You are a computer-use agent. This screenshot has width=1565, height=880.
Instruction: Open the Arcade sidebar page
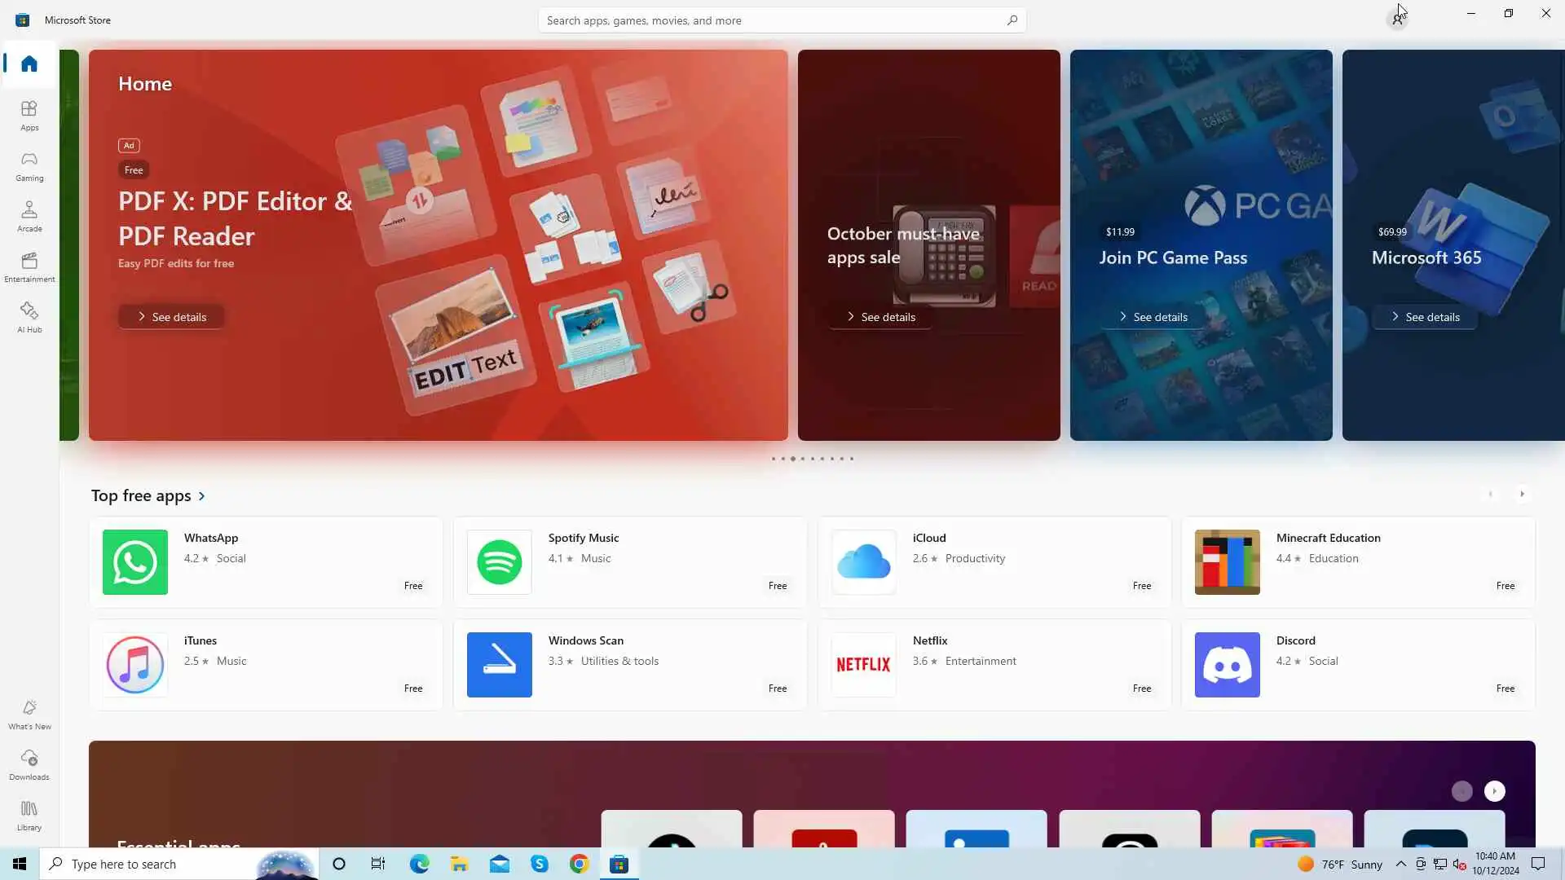click(29, 216)
